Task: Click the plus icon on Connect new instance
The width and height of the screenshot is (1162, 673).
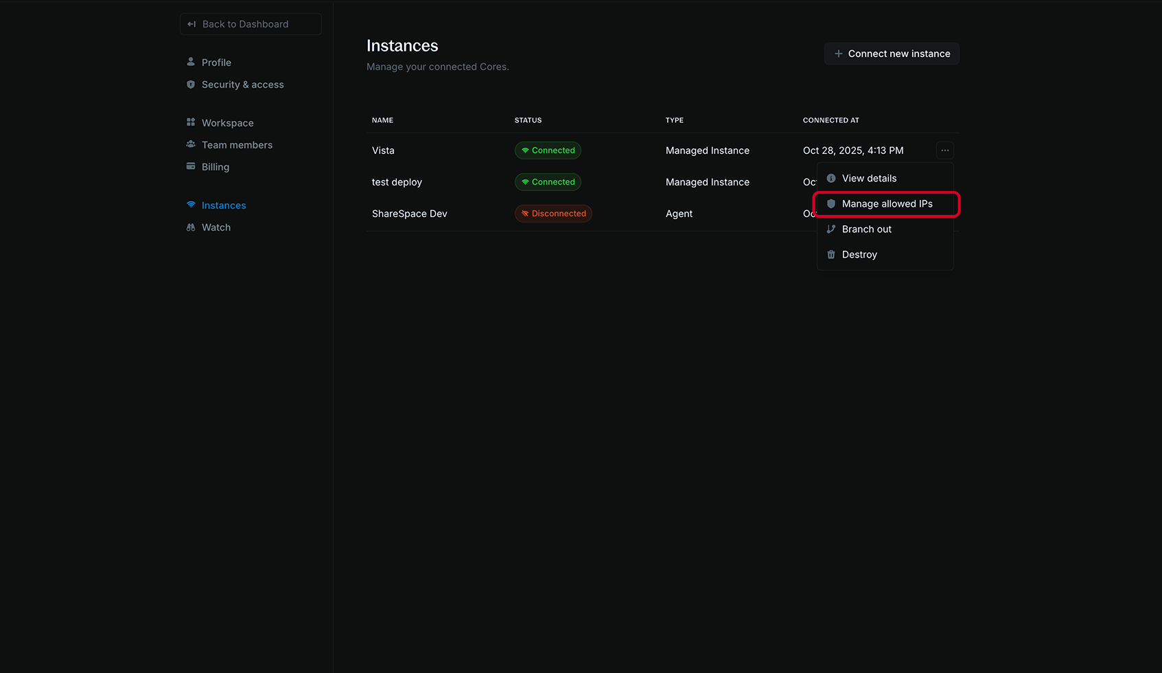Action: pos(838,53)
